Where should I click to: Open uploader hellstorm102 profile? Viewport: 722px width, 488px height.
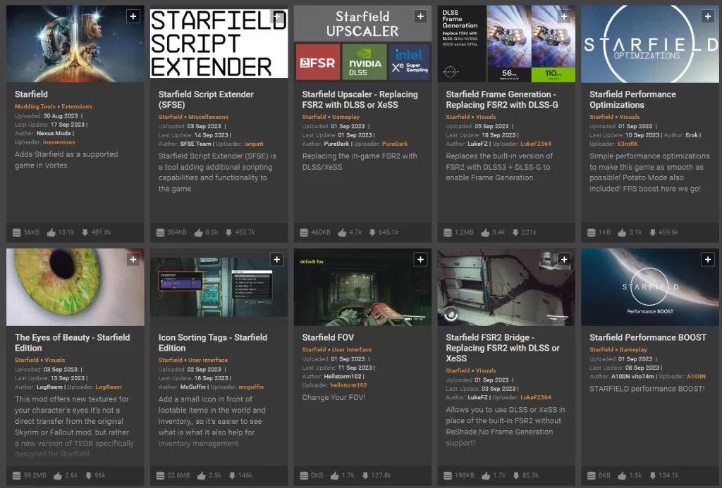[x=348, y=385]
